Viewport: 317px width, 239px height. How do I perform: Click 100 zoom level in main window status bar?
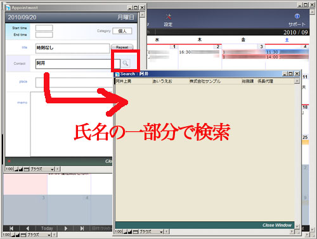[x=6, y=235]
